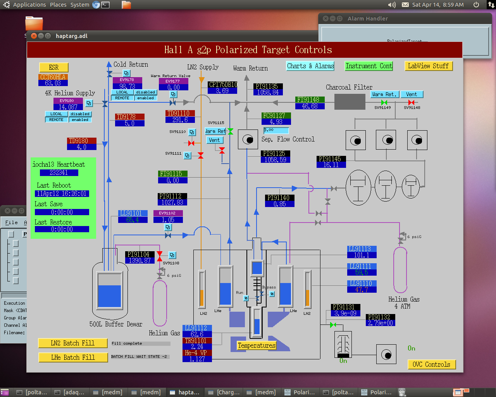This screenshot has height=397, width=496.
Task: Open related display icon below EV9177
Action: coord(174,94)
